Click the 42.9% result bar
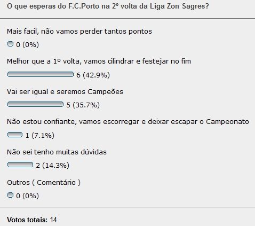This screenshot has width=255, height=226. tap(41, 74)
